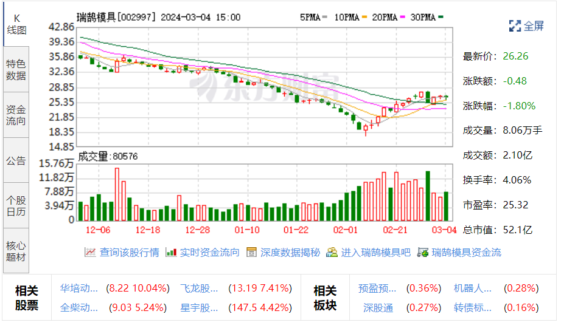
Task: Open the 资金流向 tab
Action: pos(16,115)
